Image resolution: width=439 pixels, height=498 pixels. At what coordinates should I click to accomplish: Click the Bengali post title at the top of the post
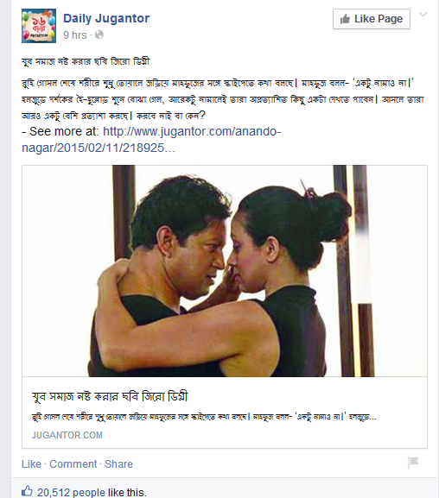click(86, 61)
